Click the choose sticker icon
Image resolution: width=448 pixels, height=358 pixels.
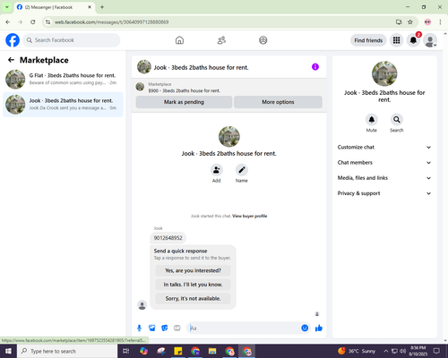click(165, 328)
